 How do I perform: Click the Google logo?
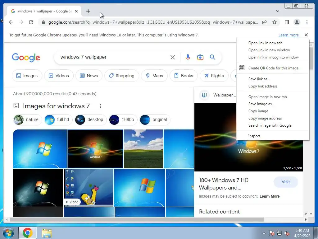[26, 58]
